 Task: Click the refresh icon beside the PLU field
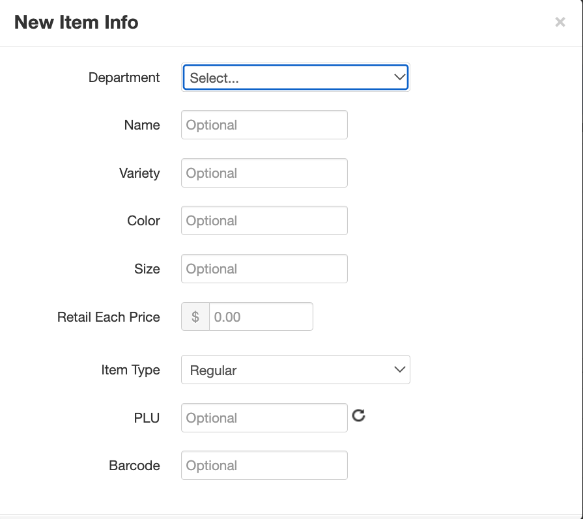pos(358,415)
